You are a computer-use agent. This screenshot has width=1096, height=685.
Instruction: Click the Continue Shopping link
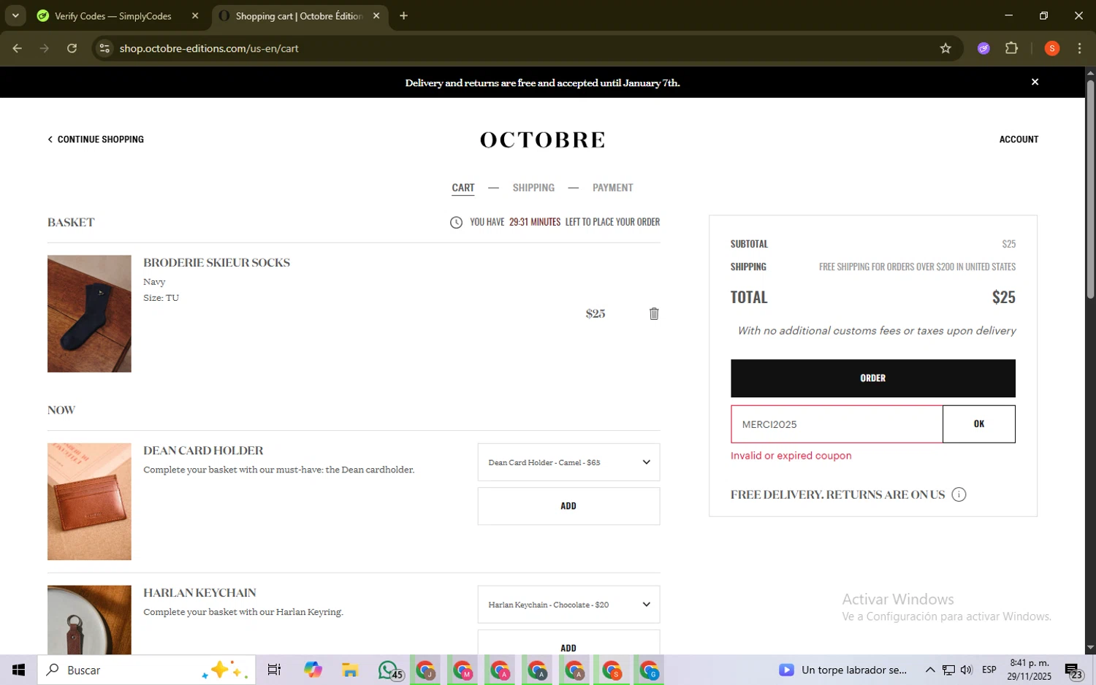[96, 139]
